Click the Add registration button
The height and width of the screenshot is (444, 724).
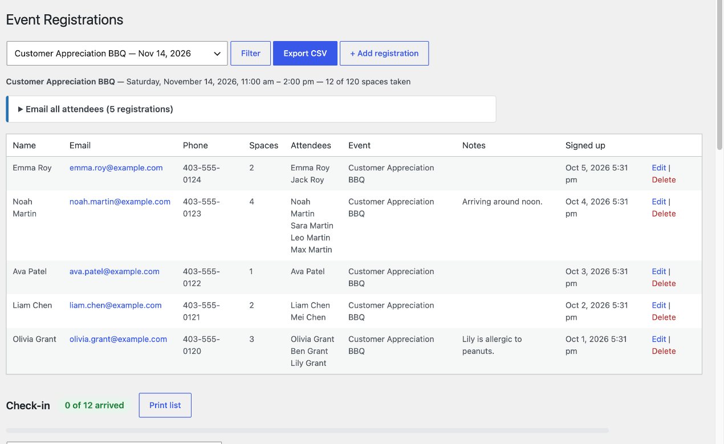(384, 53)
